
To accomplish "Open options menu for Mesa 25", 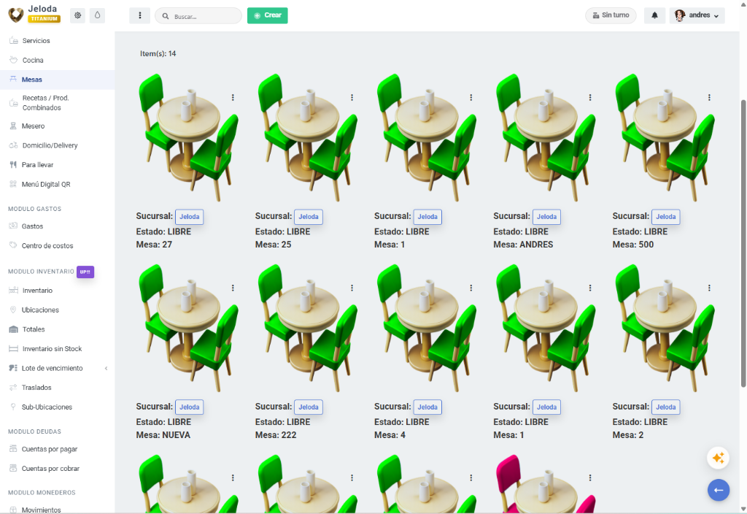I will (x=352, y=97).
